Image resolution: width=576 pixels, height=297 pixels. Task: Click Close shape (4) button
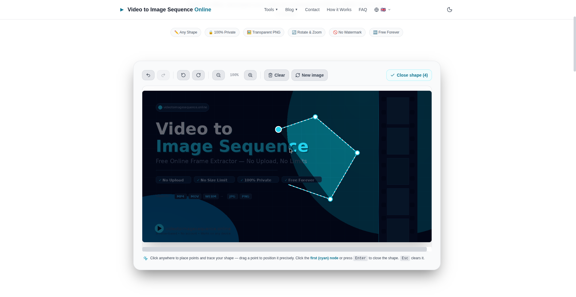point(409,75)
